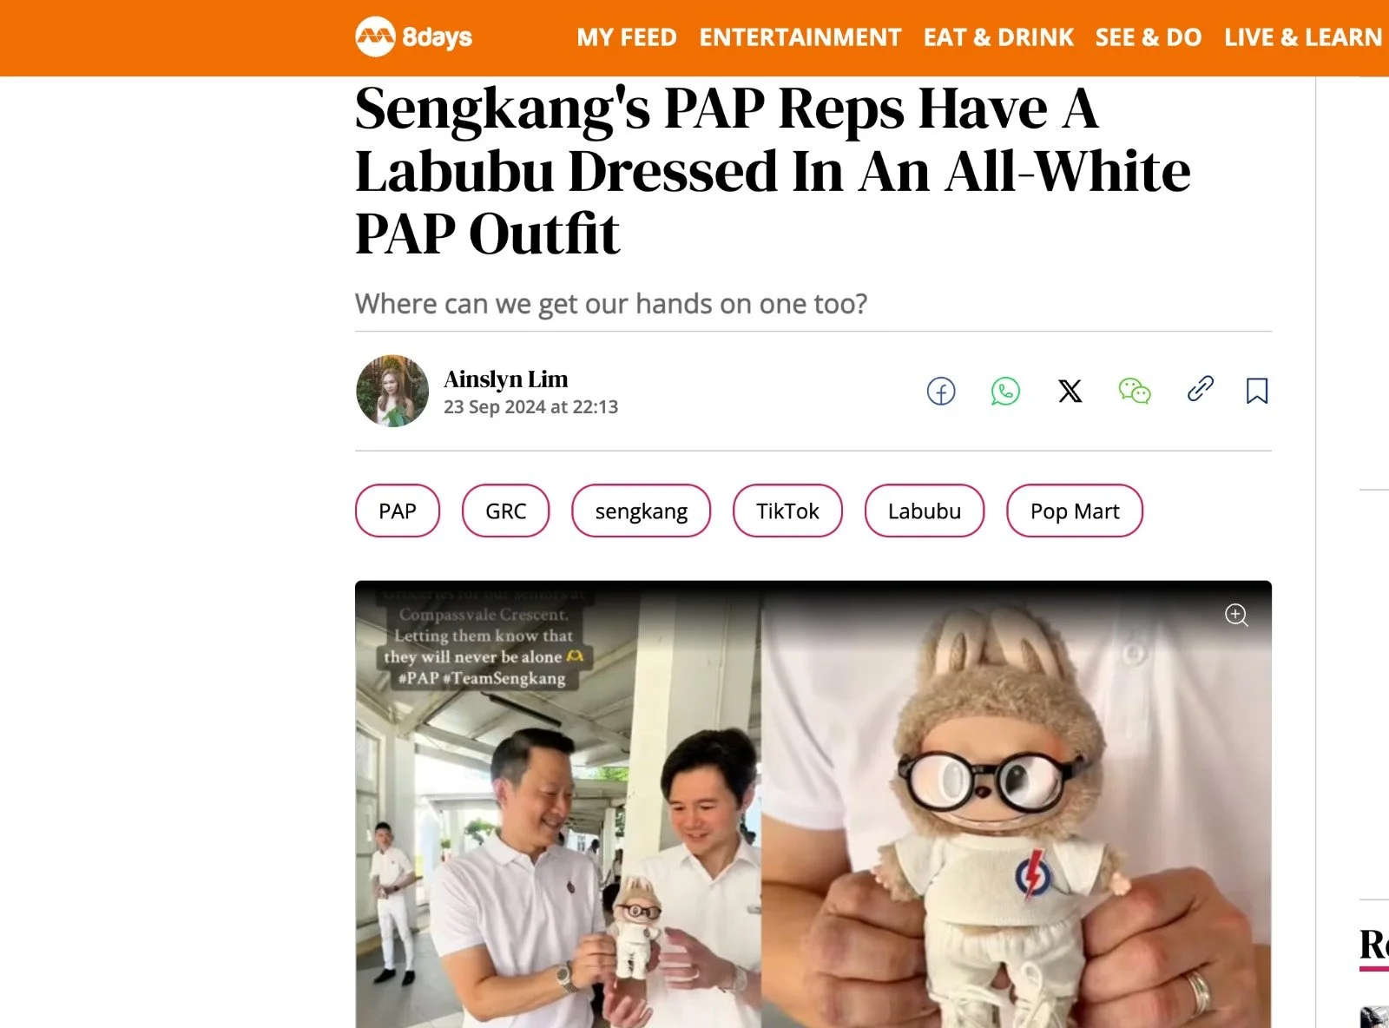The image size is (1389, 1028).
Task: Open My Feed menu
Action: pyautogui.click(x=627, y=37)
